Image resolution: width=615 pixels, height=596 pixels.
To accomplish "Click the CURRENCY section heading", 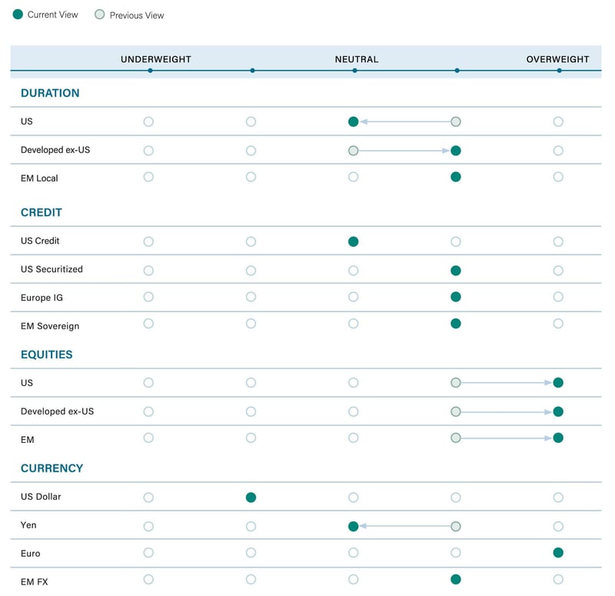I will pos(52,468).
